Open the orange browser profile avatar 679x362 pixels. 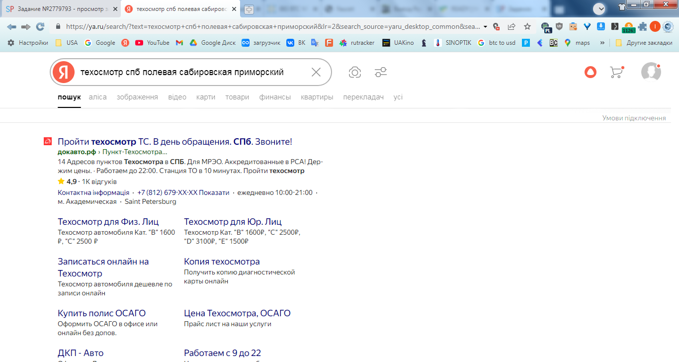655,26
